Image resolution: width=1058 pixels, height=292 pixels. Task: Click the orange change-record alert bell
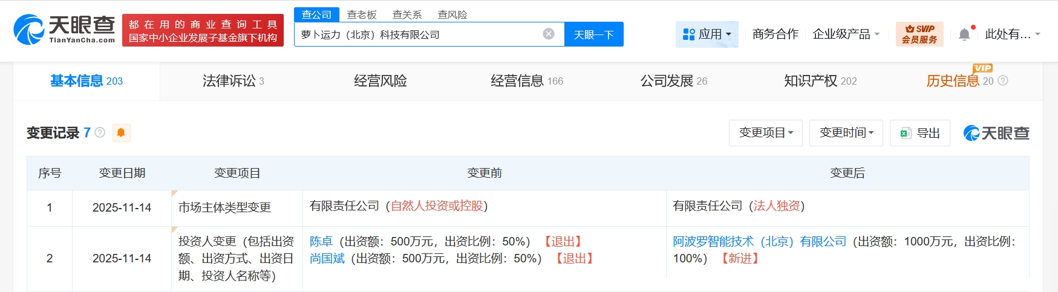click(x=121, y=132)
